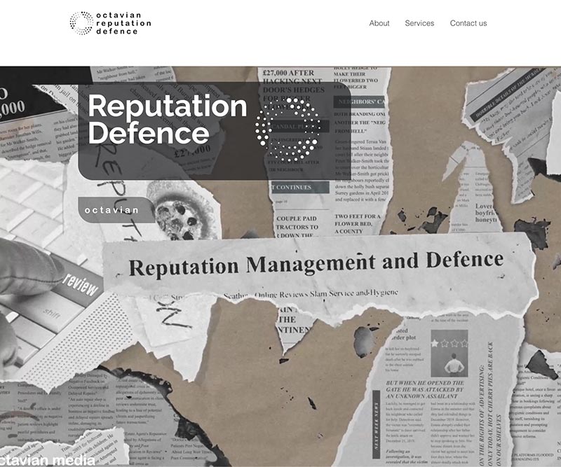This screenshot has width=561, height=467.
Task: Click the Reputation Defence hero heading
Action: click(x=168, y=119)
